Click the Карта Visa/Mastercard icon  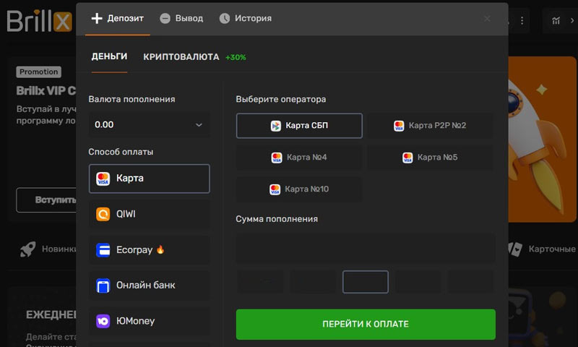103,178
